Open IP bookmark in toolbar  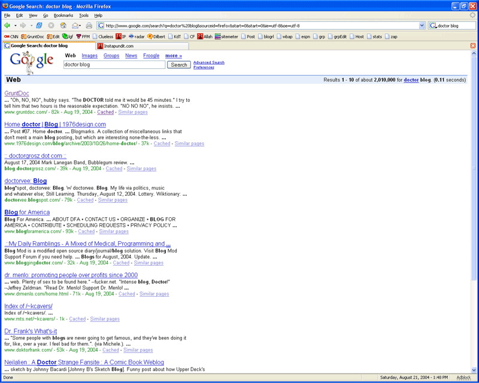[x=121, y=37]
